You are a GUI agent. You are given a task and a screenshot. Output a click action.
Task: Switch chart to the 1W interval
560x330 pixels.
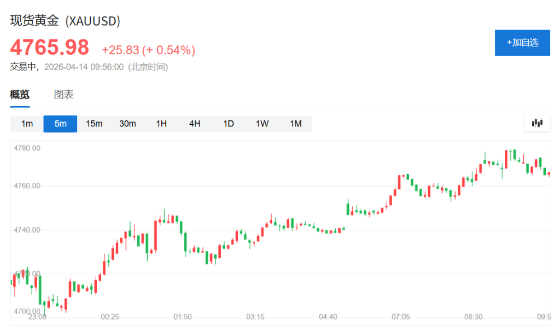(262, 124)
